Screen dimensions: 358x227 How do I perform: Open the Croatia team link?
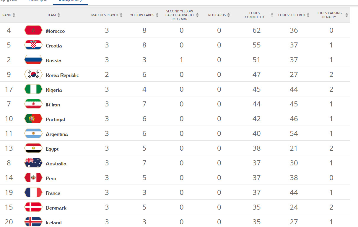coord(54,46)
